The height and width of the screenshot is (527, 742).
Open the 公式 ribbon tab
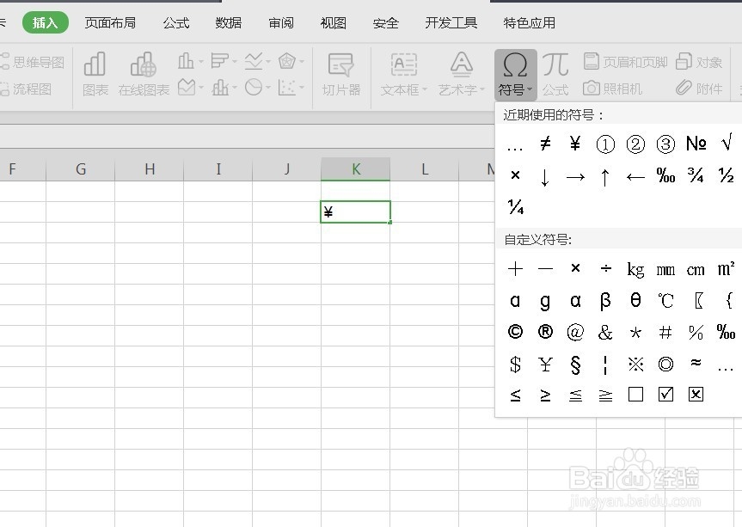(176, 22)
